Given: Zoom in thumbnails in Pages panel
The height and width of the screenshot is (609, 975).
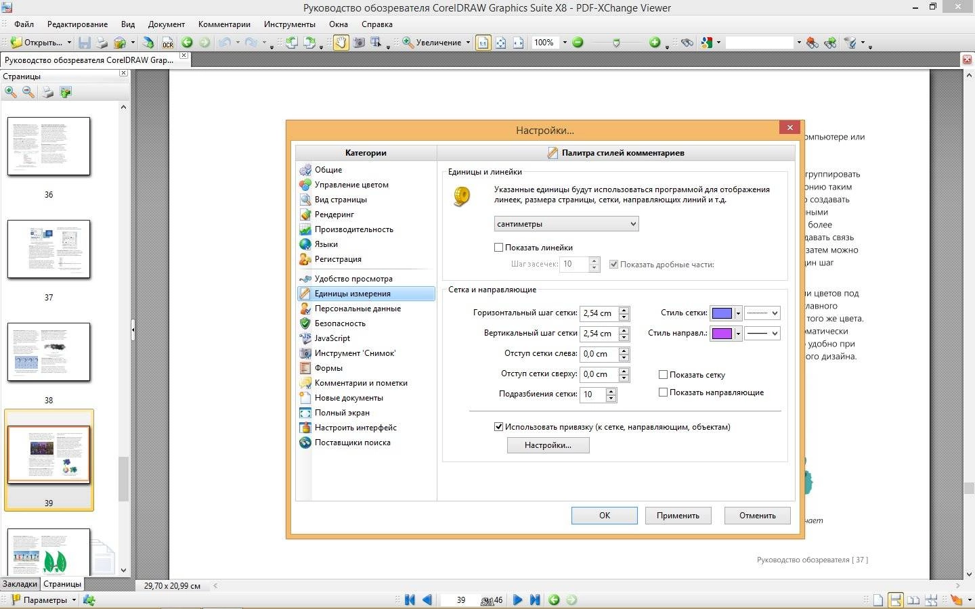Looking at the screenshot, I should 11,92.
